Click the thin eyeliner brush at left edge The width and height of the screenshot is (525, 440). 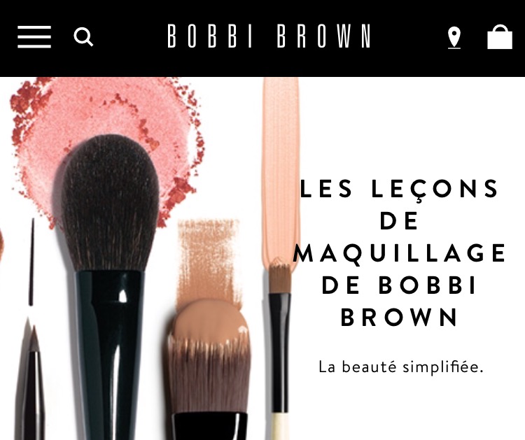[x=31, y=262]
